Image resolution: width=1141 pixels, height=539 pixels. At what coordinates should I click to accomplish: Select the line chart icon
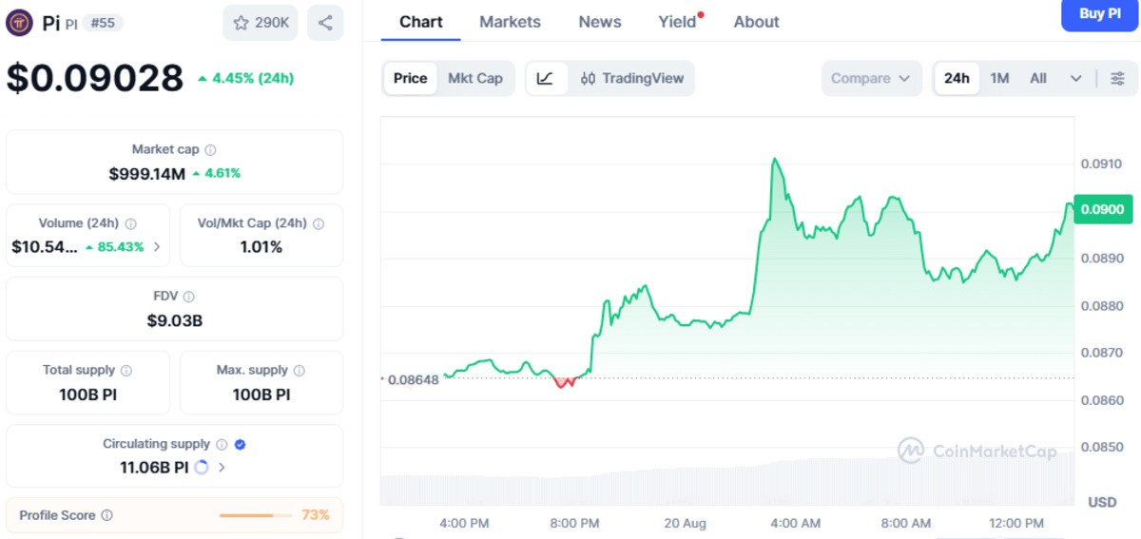pyautogui.click(x=546, y=79)
